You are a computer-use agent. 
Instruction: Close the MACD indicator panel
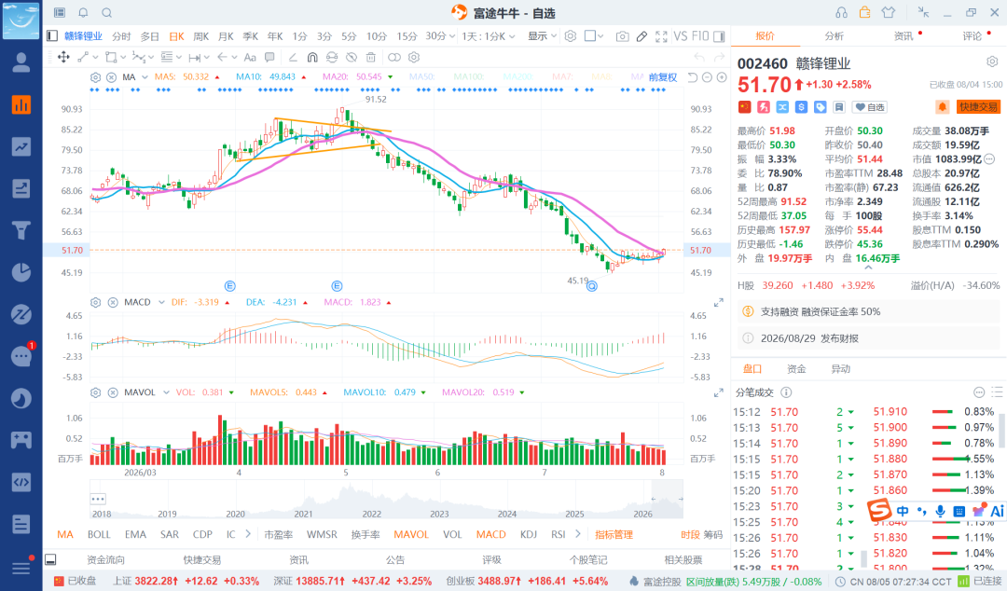click(113, 302)
